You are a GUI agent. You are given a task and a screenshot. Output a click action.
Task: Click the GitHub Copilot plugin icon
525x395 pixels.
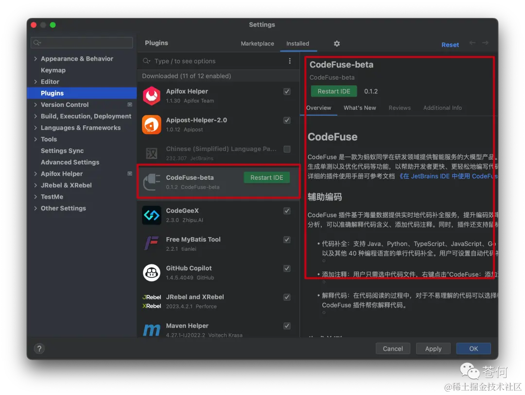tap(152, 273)
